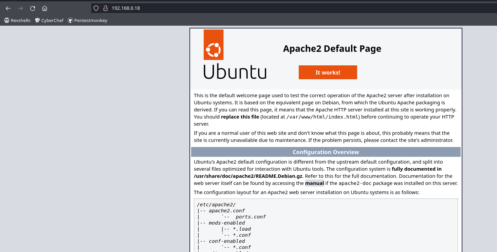Focus the address bar showing 192.168.0.18
497x252 pixels.
point(294,8)
